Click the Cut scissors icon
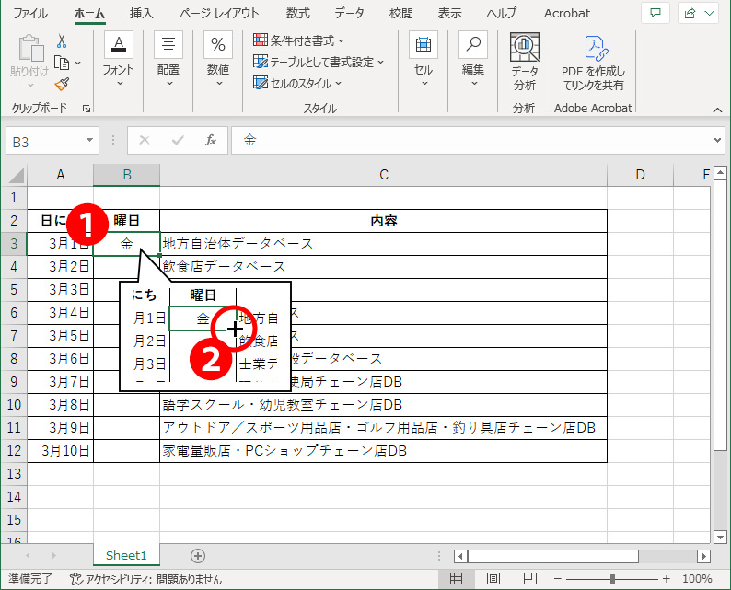 [x=62, y=41]
